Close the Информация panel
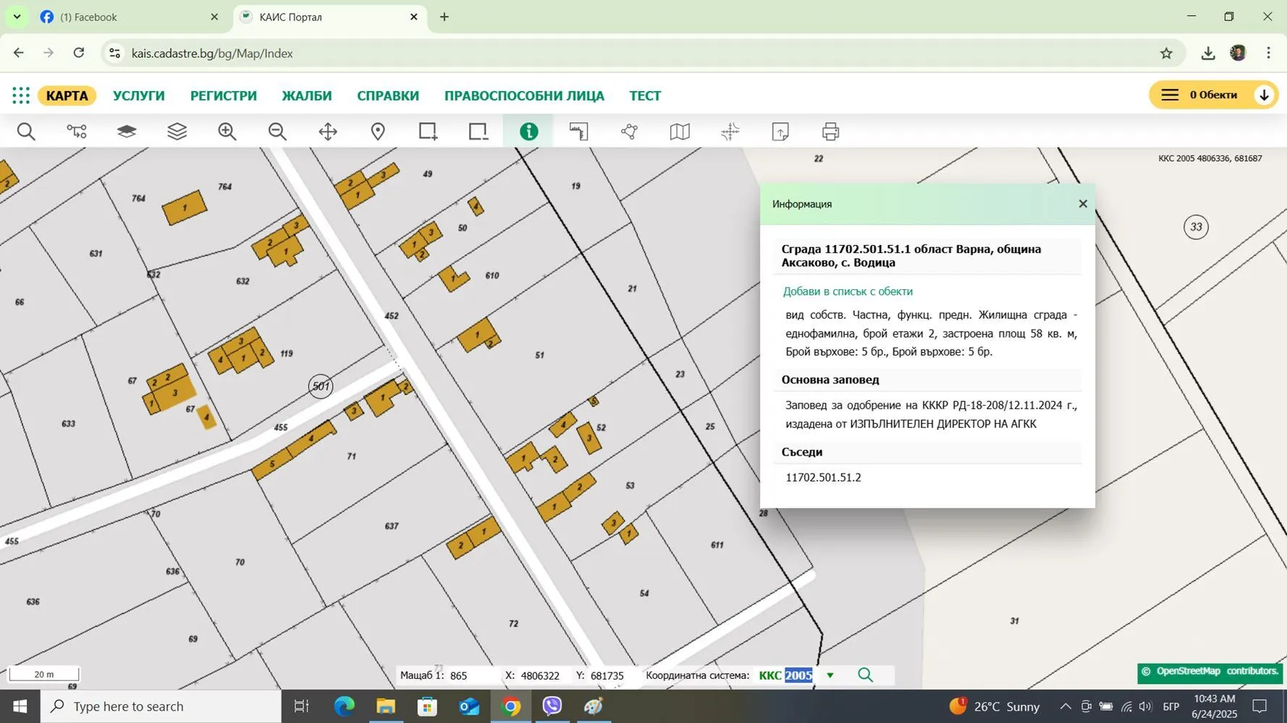The width and height of the screenshot is (1287, 723). point(1083,204)
